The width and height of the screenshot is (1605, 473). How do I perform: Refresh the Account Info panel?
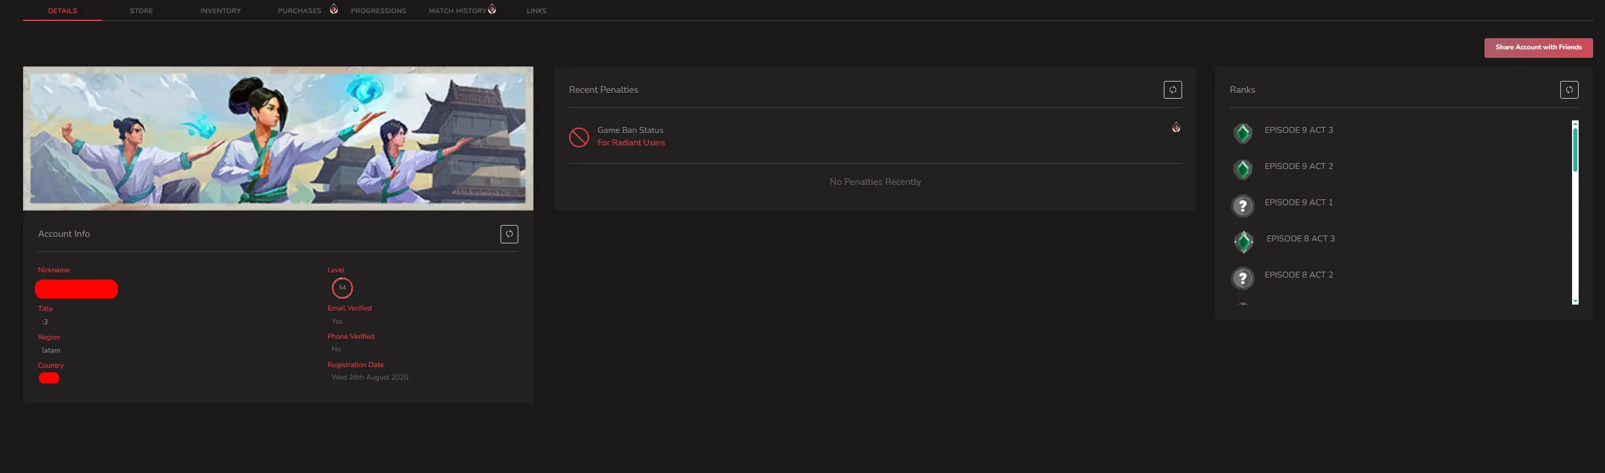pyautogui.click(x=509, y=234)
